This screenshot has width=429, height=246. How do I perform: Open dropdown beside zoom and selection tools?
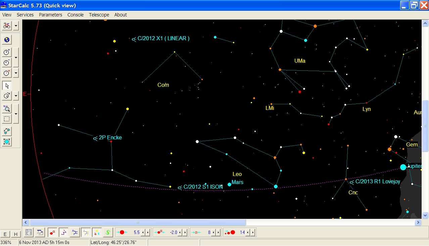pyautogui.click(x=16, y=114)
